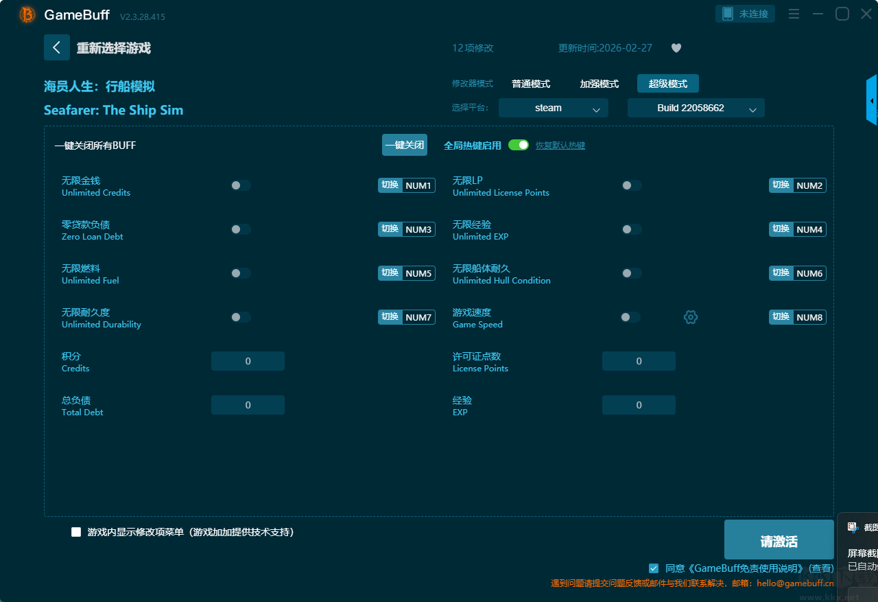
Task: Select 超级模式 super mode tab
Action: pyautogui.click(x=668, y=84)
